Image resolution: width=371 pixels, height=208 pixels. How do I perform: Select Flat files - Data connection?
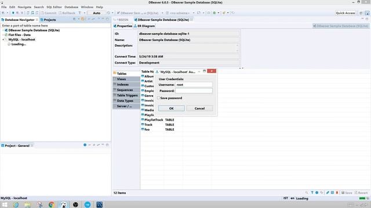tap(19, 35)
